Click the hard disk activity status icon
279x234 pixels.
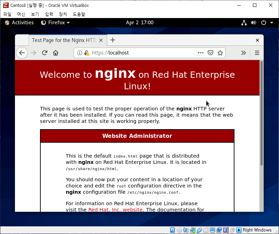[x=172, y=230]
